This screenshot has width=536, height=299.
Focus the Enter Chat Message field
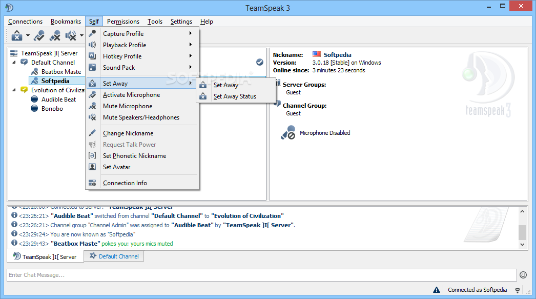point(262,275)
